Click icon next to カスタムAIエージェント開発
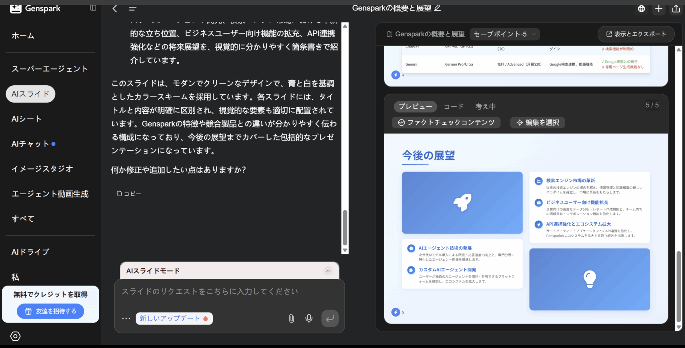The image size is (685, 348). coord(411,270)
